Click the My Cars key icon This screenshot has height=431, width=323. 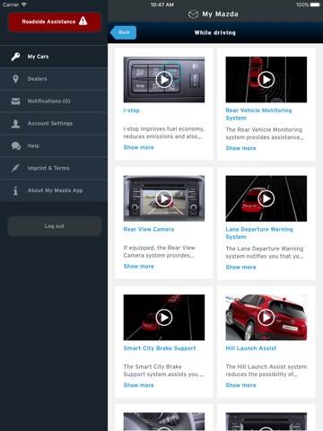click(x=15, y=57)
